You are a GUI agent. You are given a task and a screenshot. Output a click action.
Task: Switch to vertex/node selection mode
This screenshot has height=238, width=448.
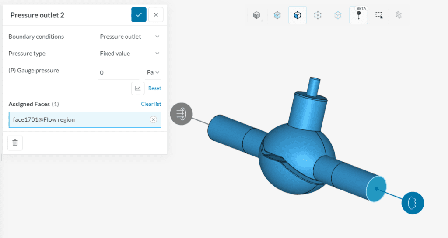[318, 15]
